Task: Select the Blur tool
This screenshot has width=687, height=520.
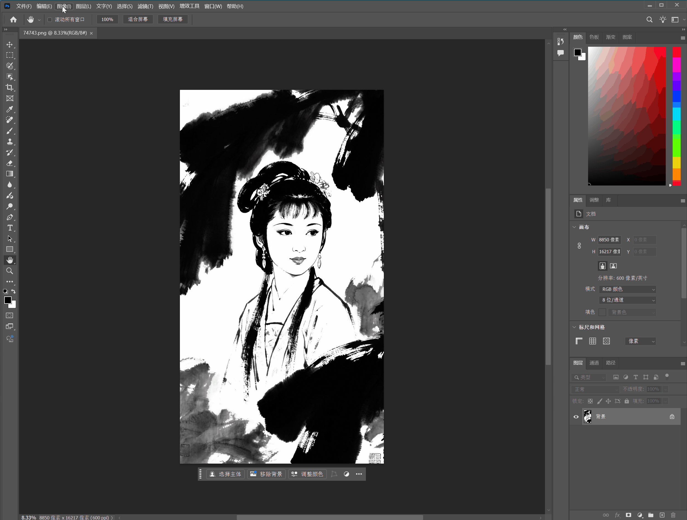Action: pos(10,185)
